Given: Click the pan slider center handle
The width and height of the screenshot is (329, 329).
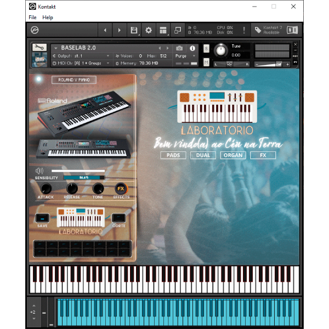Looking at the screenshot, I should coord(229,64).
